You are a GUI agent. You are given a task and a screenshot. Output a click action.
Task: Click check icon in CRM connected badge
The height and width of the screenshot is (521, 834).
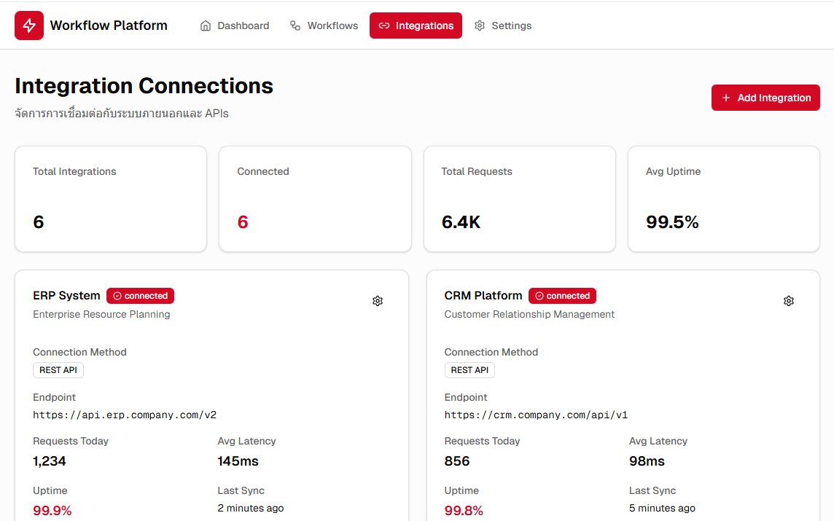click(539, 296)
